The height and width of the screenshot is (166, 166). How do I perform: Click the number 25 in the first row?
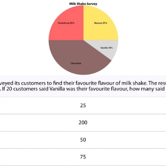tap(83, 105)
